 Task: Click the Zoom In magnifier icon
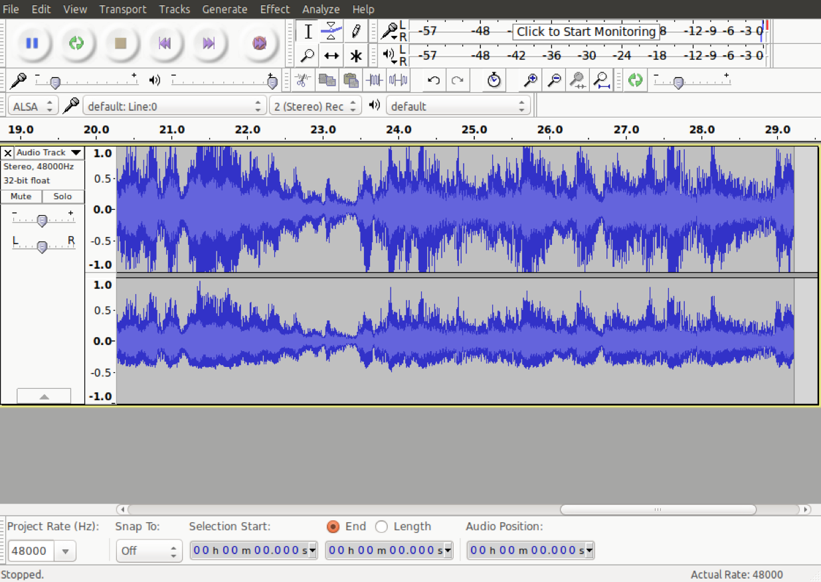tap(529, 80)
